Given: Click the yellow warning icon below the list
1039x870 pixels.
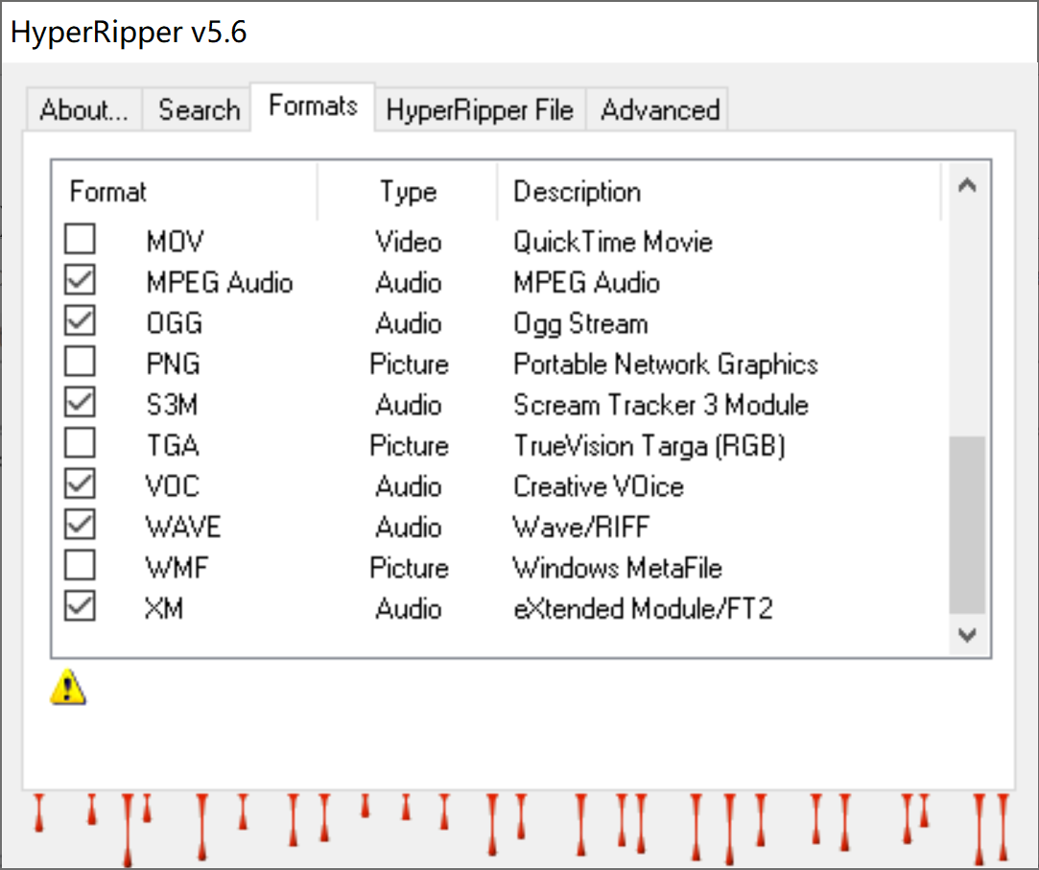Looking at the screenshot, I should pyautogui.click(x=68, y=686).
